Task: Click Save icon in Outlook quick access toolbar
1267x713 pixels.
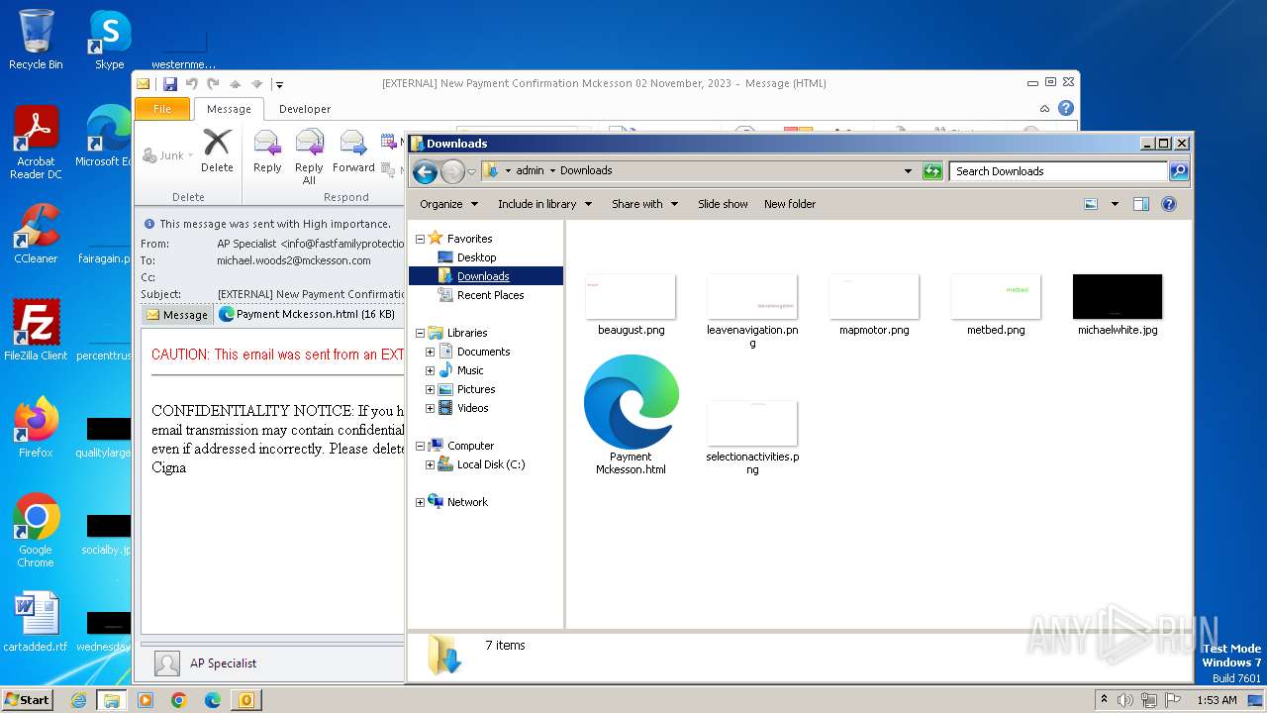Action: tap(170, 84)
